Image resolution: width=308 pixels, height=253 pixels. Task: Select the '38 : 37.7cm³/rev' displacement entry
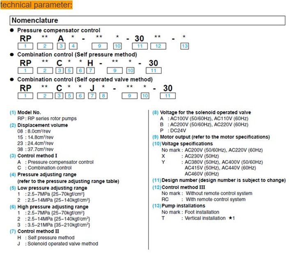[x=35, y=149]
